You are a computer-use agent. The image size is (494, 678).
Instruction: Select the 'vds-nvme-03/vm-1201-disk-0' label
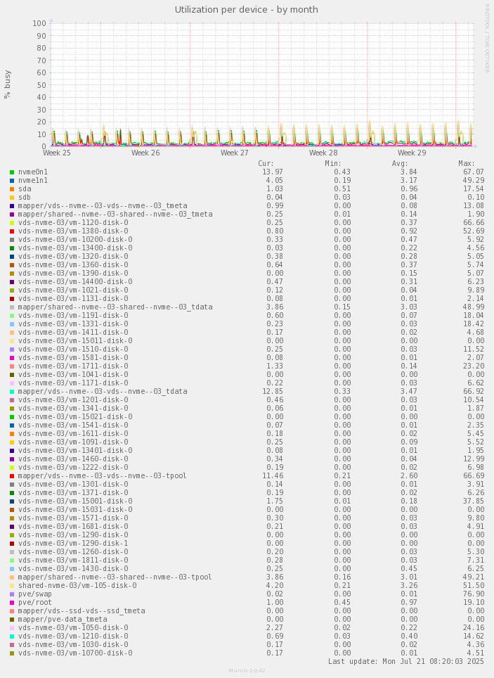click(73, 399)
